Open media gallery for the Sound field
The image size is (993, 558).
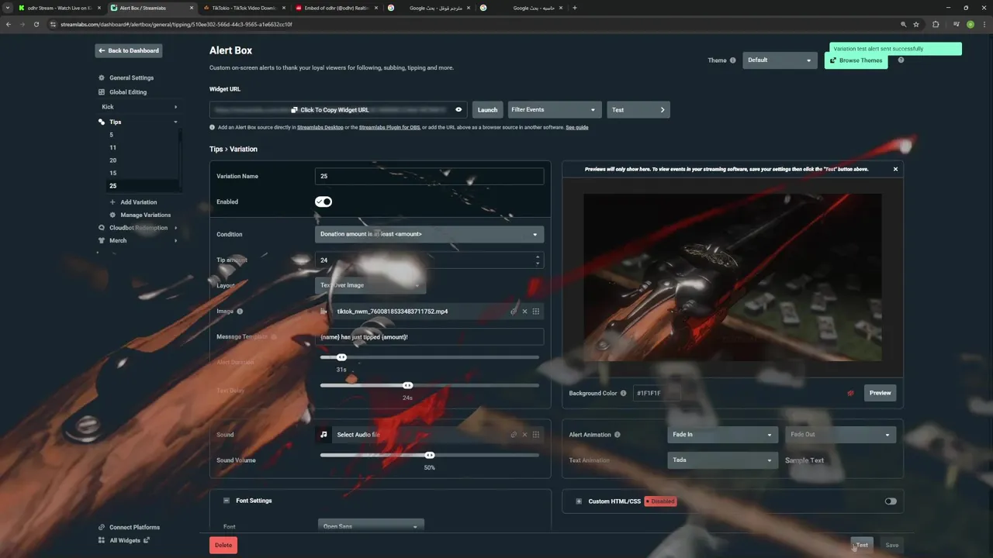pyautogui.click(x=536, y=435)
